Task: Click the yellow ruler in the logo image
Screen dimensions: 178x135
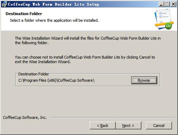Action: (x=164, y=24)
